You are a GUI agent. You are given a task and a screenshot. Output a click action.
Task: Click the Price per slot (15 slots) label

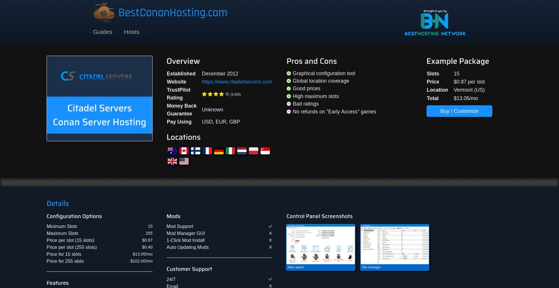[x=70, y=240]
